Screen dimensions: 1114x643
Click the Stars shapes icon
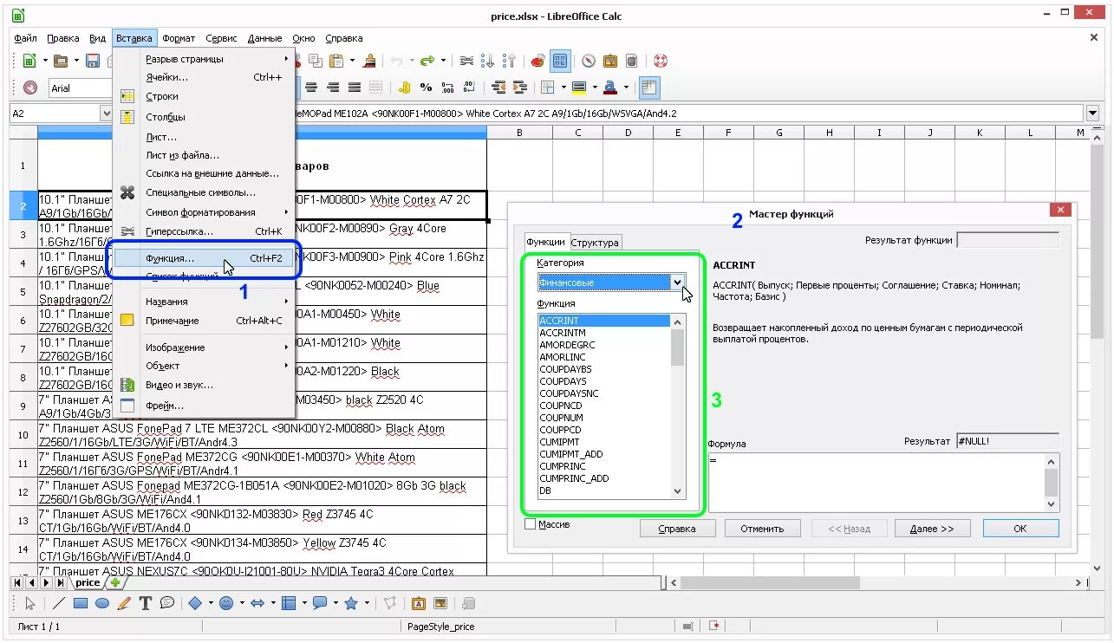351,603
